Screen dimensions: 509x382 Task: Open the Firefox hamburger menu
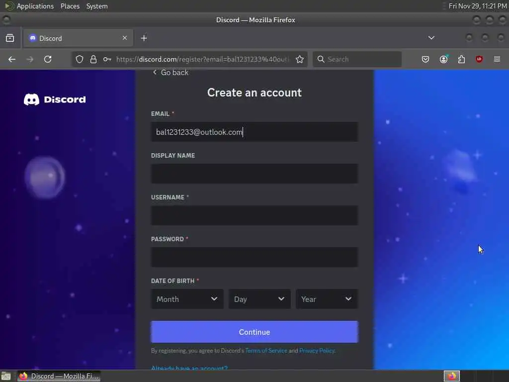(x=497, y=59)
